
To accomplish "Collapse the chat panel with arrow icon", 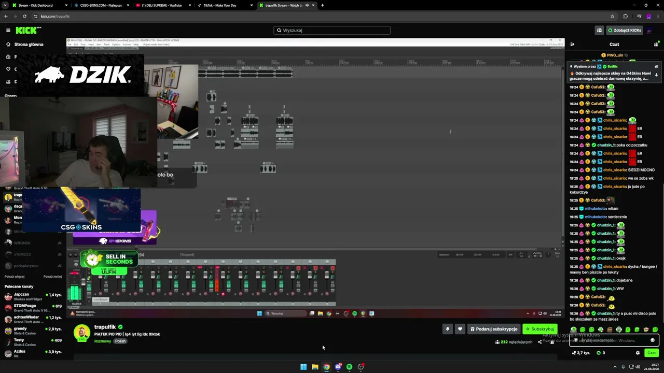I will coord(572,45).
